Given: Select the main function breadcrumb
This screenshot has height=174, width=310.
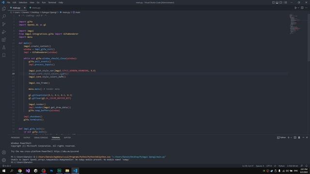Looking at the screenshot, I should pos(77,12).
